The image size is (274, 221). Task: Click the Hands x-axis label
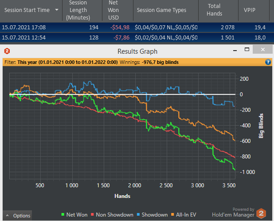click(x=122, y=196)
